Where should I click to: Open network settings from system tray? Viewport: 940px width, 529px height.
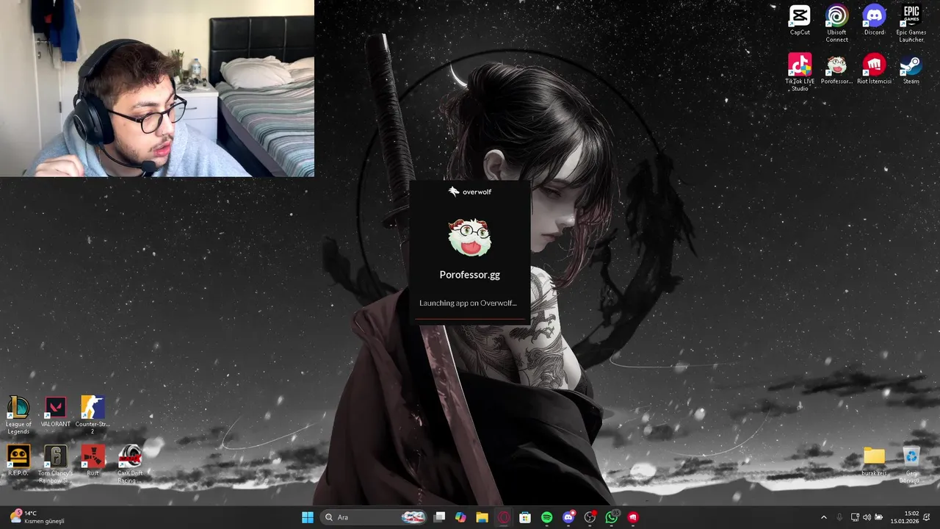point(855,517)
